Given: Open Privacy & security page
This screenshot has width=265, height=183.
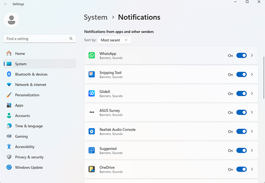Looking at the screenshot, I should [x=29, y=157].
